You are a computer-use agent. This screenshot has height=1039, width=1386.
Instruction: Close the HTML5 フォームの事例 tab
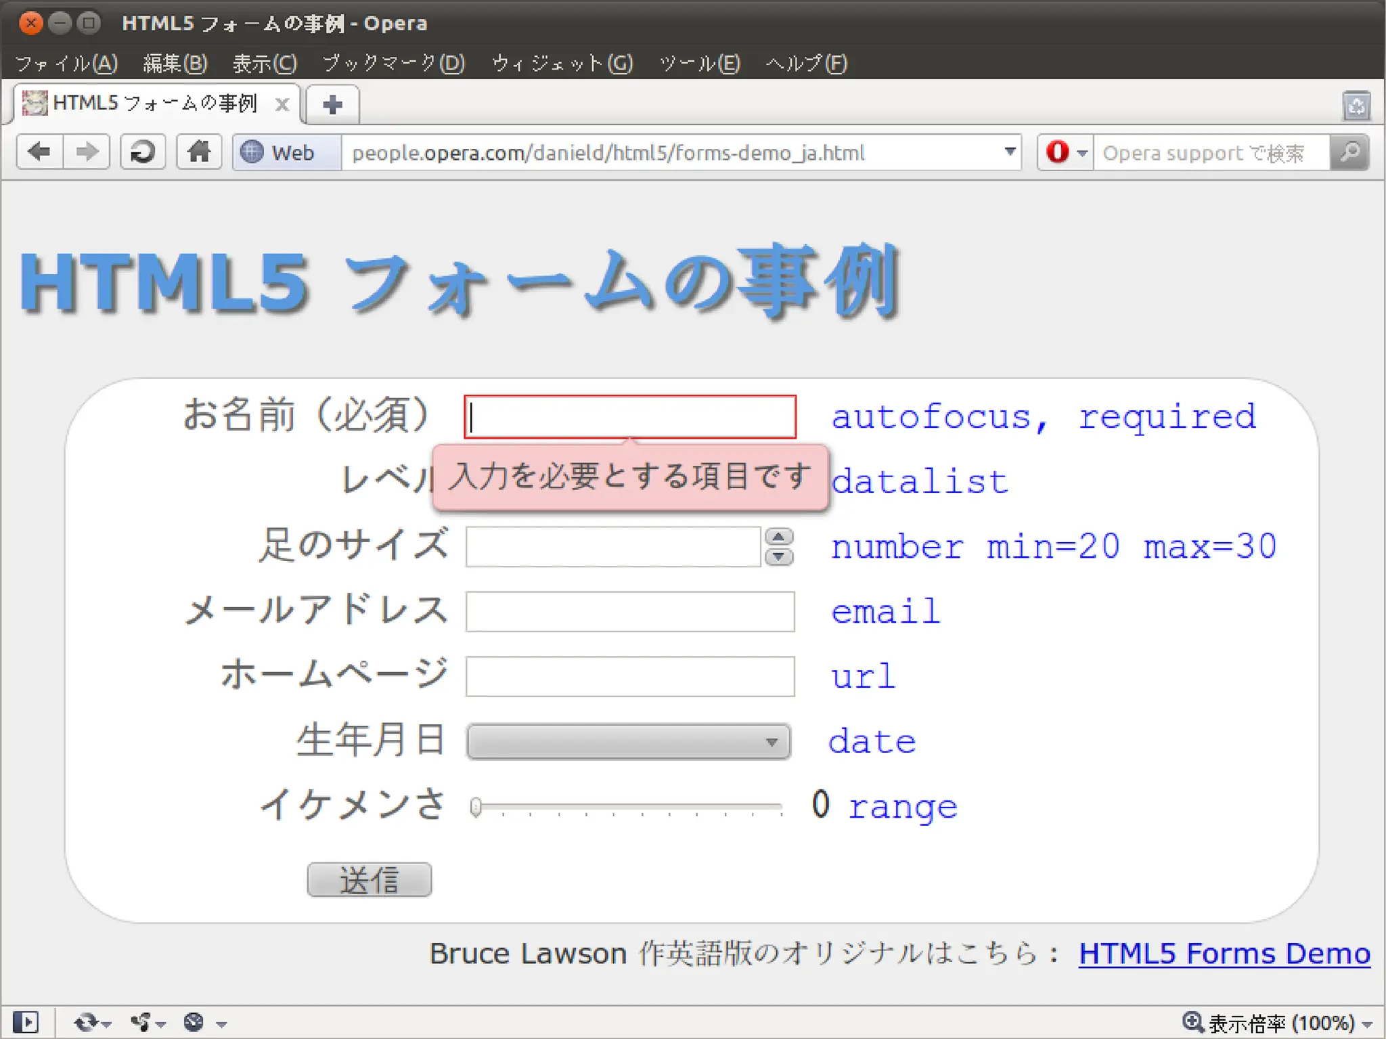pos(282,105)
